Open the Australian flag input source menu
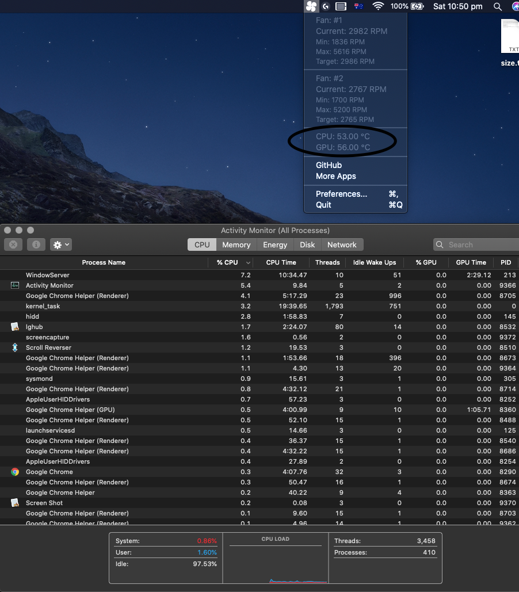 point(358,6)
